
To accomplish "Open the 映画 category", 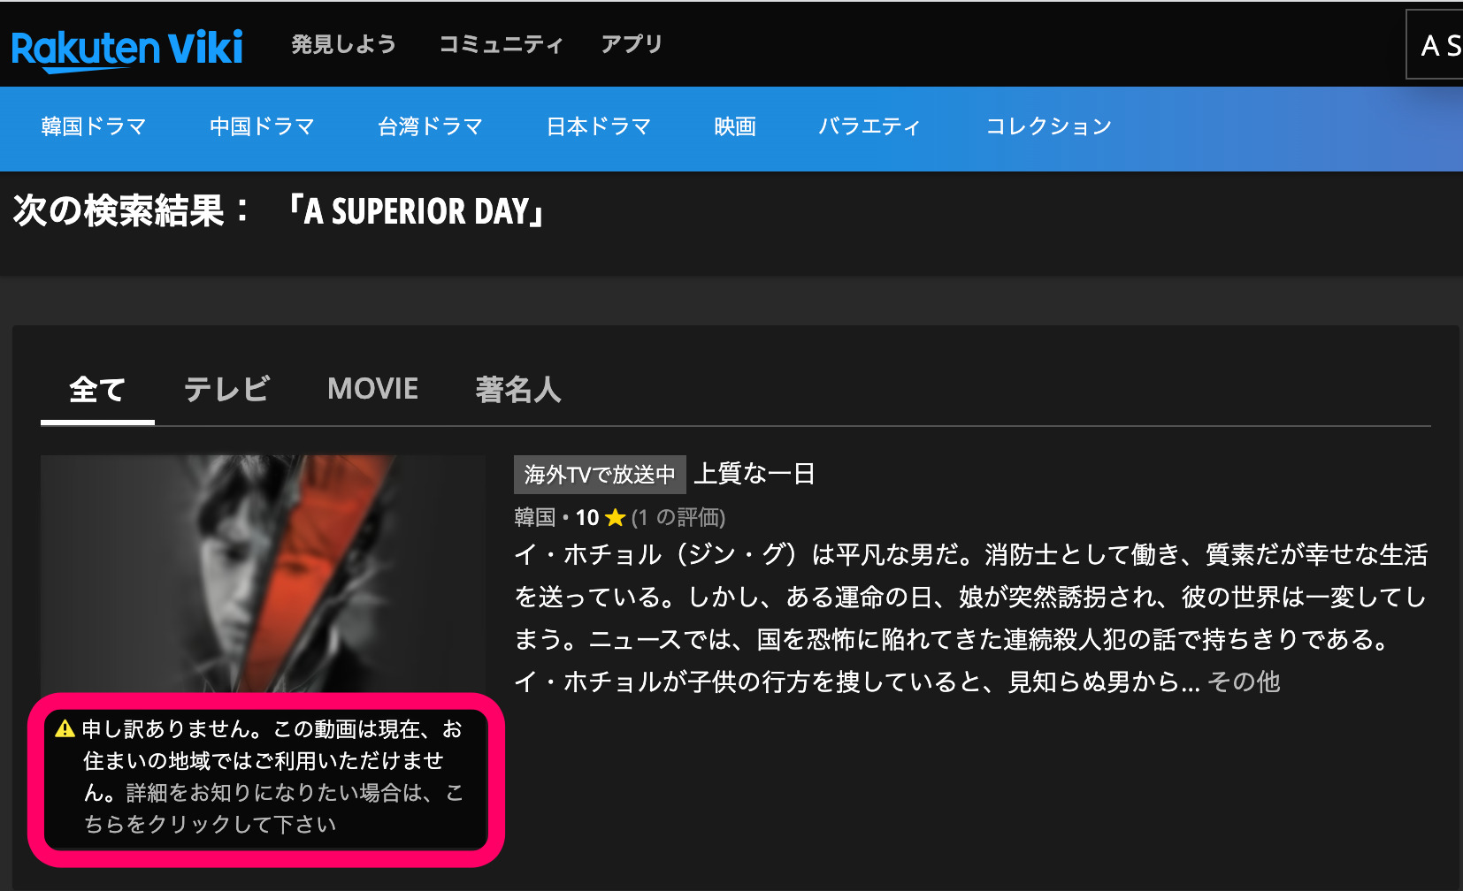I will [x=735, y=126].
